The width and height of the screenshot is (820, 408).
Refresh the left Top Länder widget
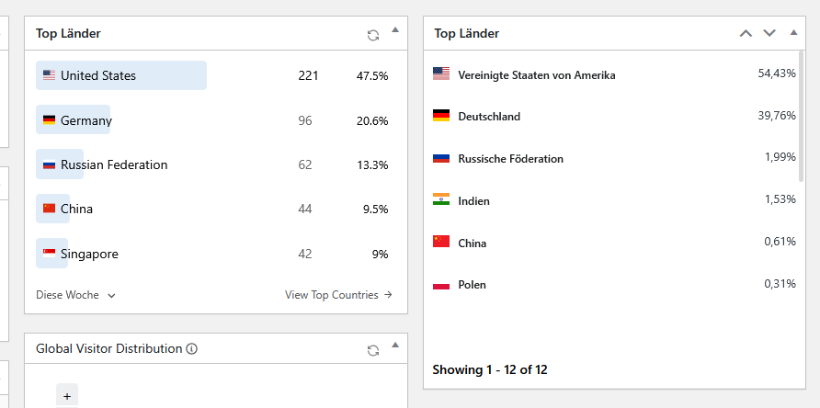(x=373, y=36)
